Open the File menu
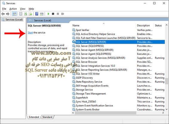This screenshot has height=124, width=169. coord(4,9)
